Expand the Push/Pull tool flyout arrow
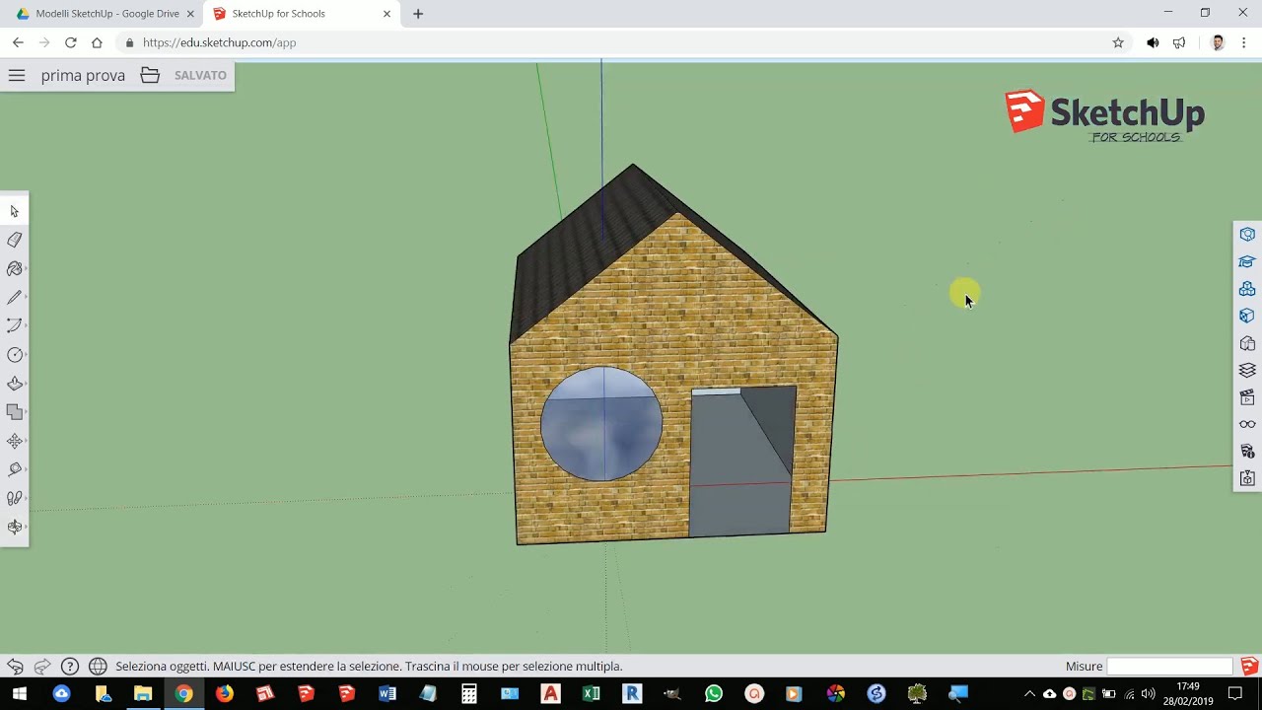 point(25,385)
